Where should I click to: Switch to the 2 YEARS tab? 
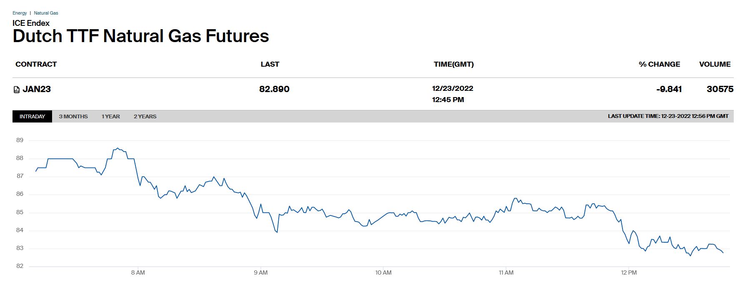pos(145,117)
